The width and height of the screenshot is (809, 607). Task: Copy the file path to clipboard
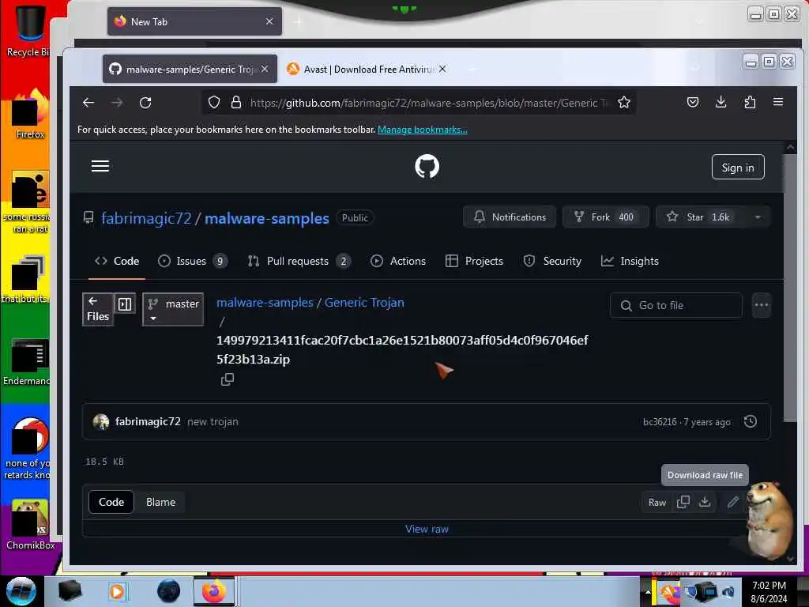[x=227, y=379]
